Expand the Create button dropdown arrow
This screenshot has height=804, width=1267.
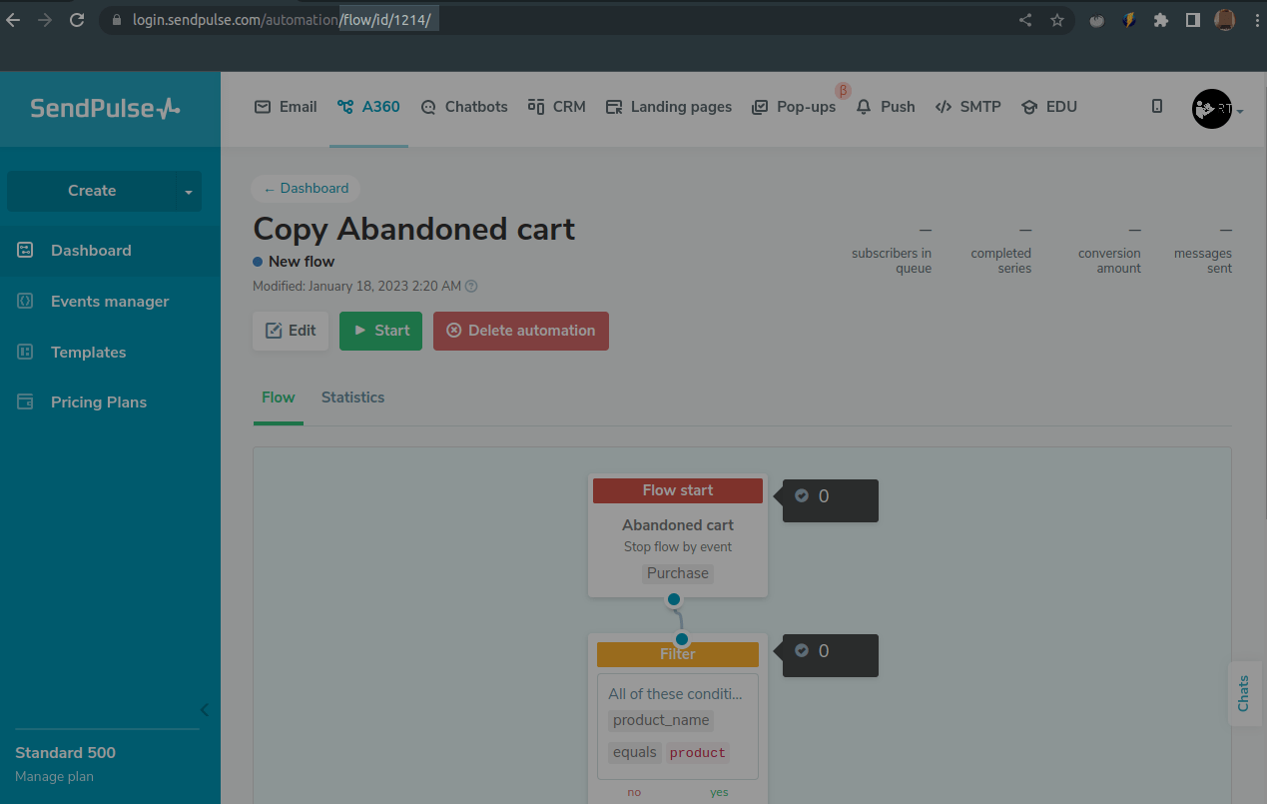pyautogui.click(x=188, y=191)
